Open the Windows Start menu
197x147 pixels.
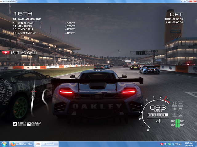(x=5, y=144)
